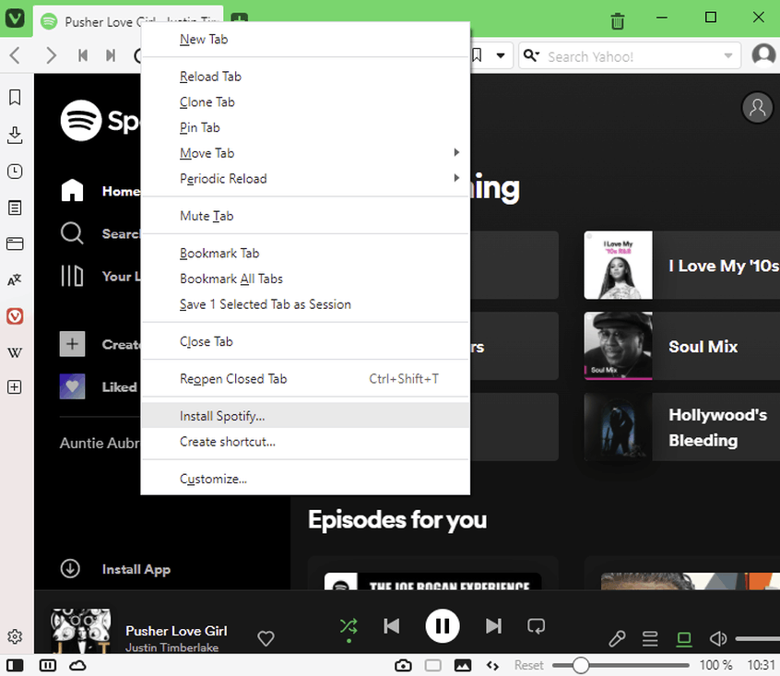Open the Downloads side panel
The height and width of the screenshot is (676, 780).
click(15, 135)
